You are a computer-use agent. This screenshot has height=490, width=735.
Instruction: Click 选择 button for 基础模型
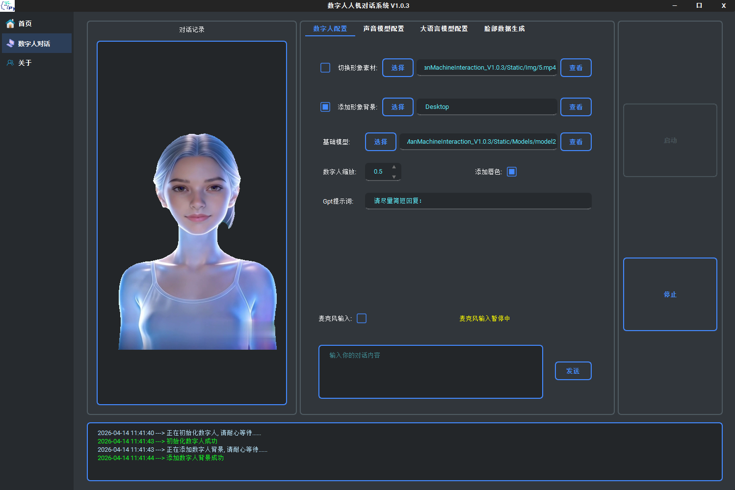click(380, 142)
